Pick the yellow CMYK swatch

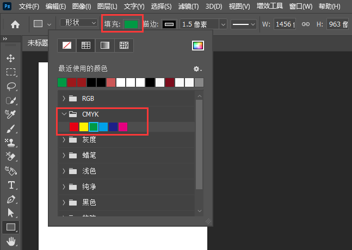(x=84, y=127)
